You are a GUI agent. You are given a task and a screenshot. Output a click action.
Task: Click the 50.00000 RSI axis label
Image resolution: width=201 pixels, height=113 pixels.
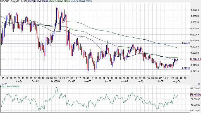[195, 99]
